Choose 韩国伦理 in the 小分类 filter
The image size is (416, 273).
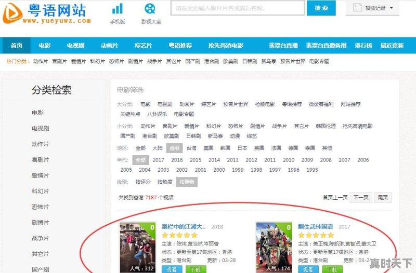(326, 126)
